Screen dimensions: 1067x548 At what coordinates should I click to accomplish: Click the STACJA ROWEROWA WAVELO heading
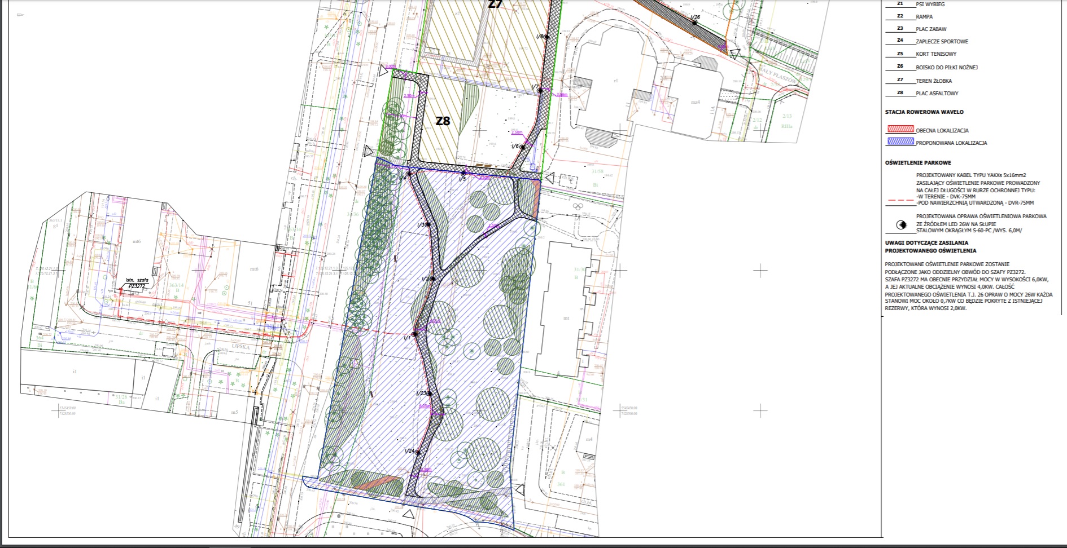[x=924, y=112]
